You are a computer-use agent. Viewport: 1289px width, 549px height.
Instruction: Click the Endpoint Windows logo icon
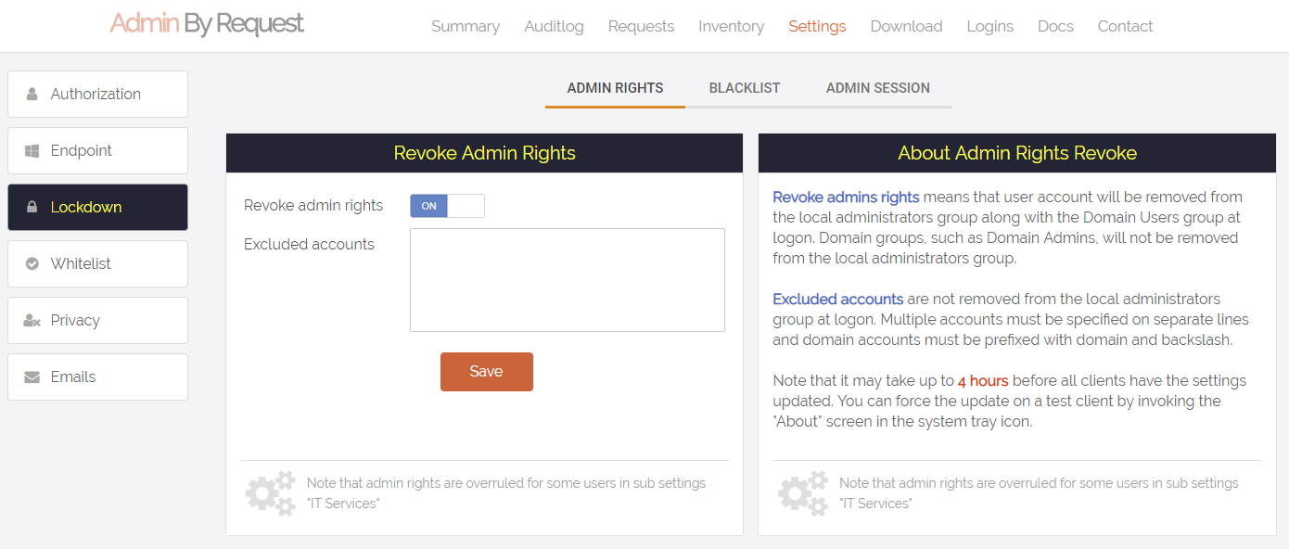click(x=32, y=150)
